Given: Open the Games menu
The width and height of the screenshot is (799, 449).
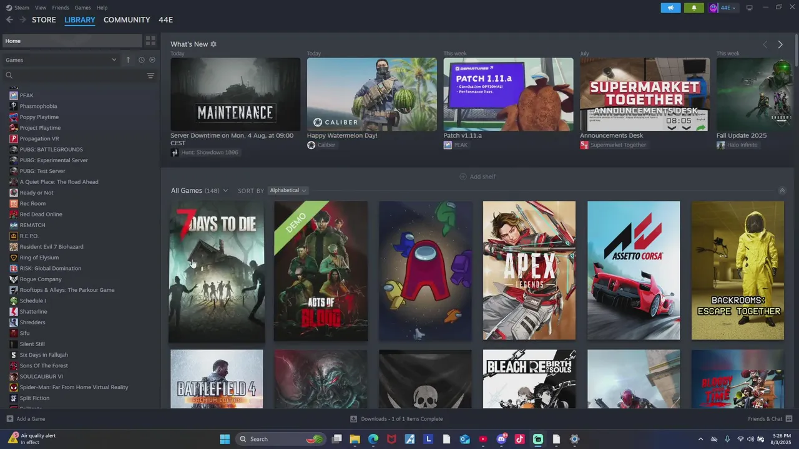Looking at the screenshot, I should (82, 7).
